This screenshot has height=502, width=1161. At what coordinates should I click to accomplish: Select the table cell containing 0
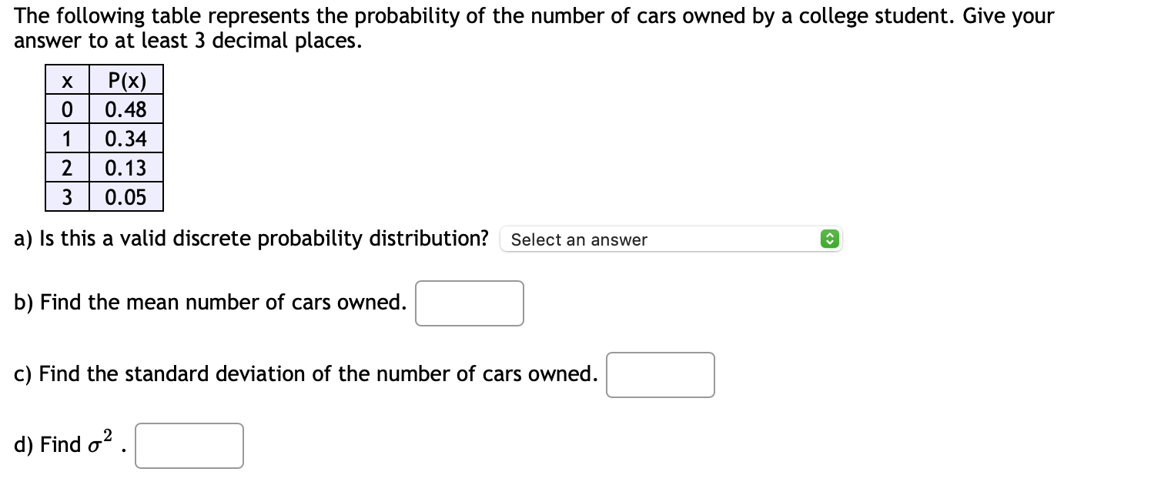(x=65, y=109)
